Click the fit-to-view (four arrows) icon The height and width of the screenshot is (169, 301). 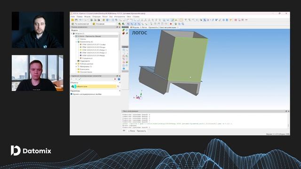(x=113, y=20)
